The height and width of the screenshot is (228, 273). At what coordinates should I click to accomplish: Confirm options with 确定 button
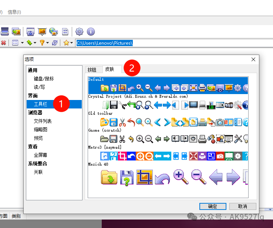pyautogui.click(x=213, y=206)
